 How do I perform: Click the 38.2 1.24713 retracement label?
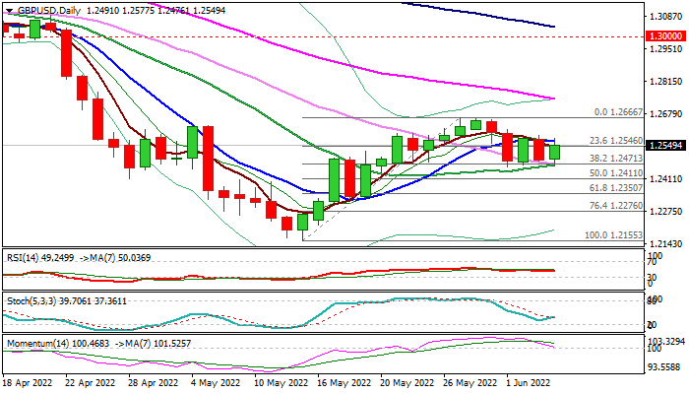click(x=616, y=158)
